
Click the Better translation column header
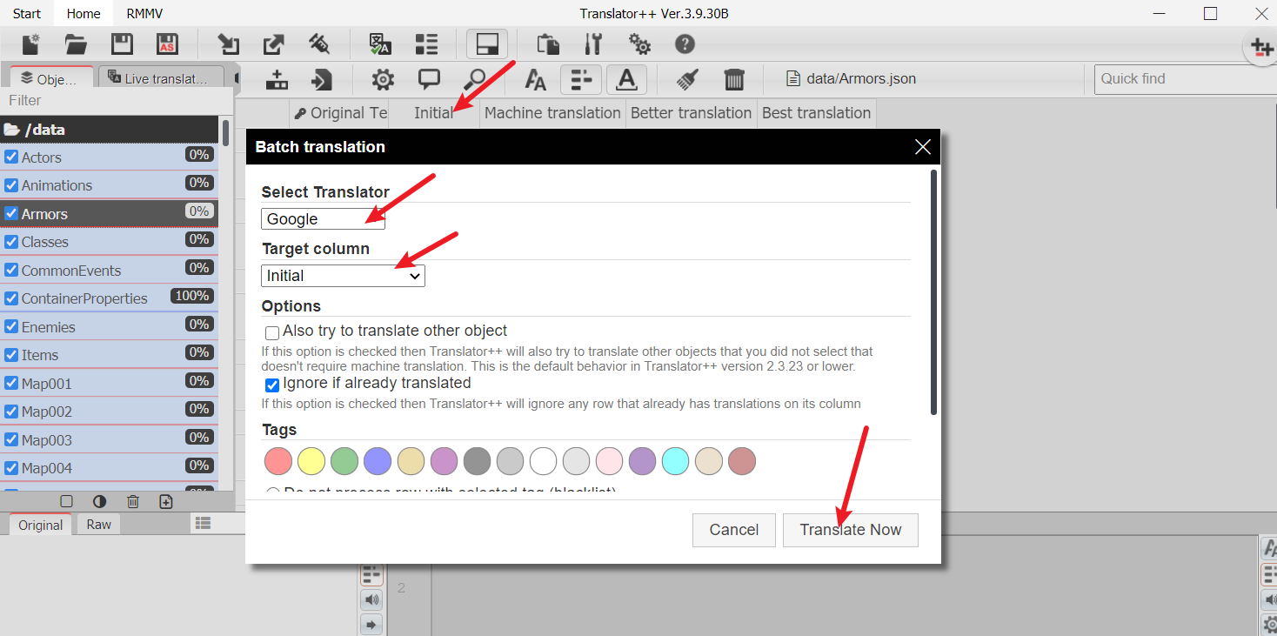coord(691,113)
